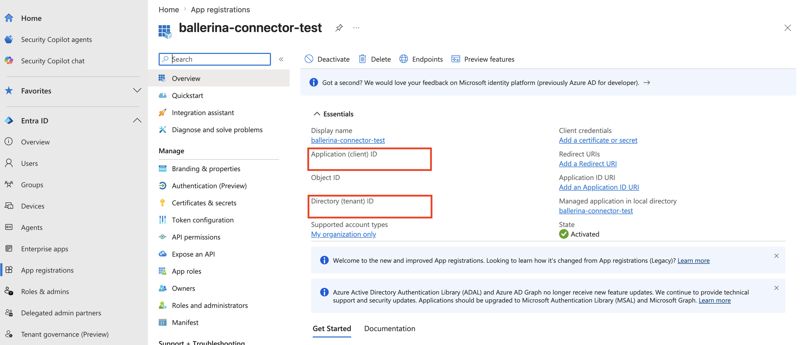Open the managed application ballerina-connector-test link
This screenshot has width=807, height=345.
pos(596,210)
